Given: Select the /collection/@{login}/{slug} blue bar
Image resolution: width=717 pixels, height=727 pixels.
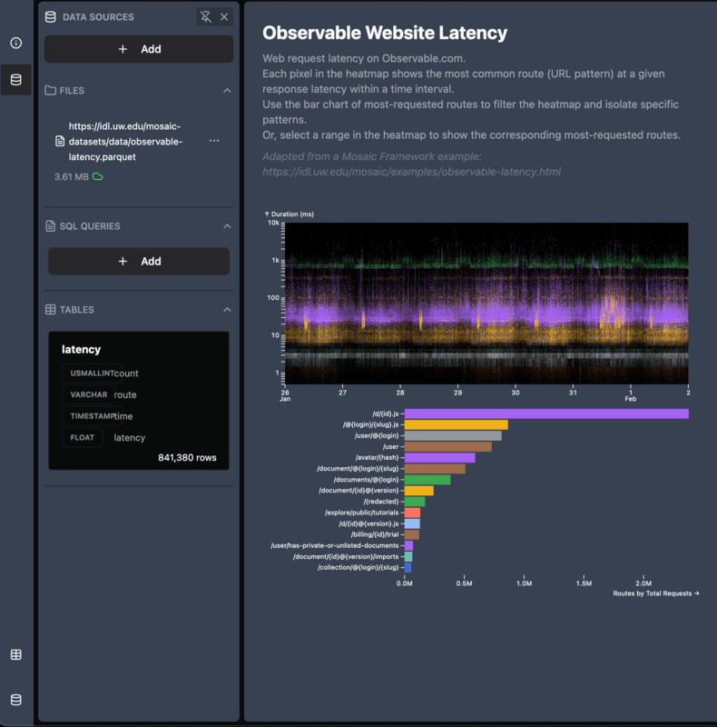Looking at the screenshot, I should (408, 567).
